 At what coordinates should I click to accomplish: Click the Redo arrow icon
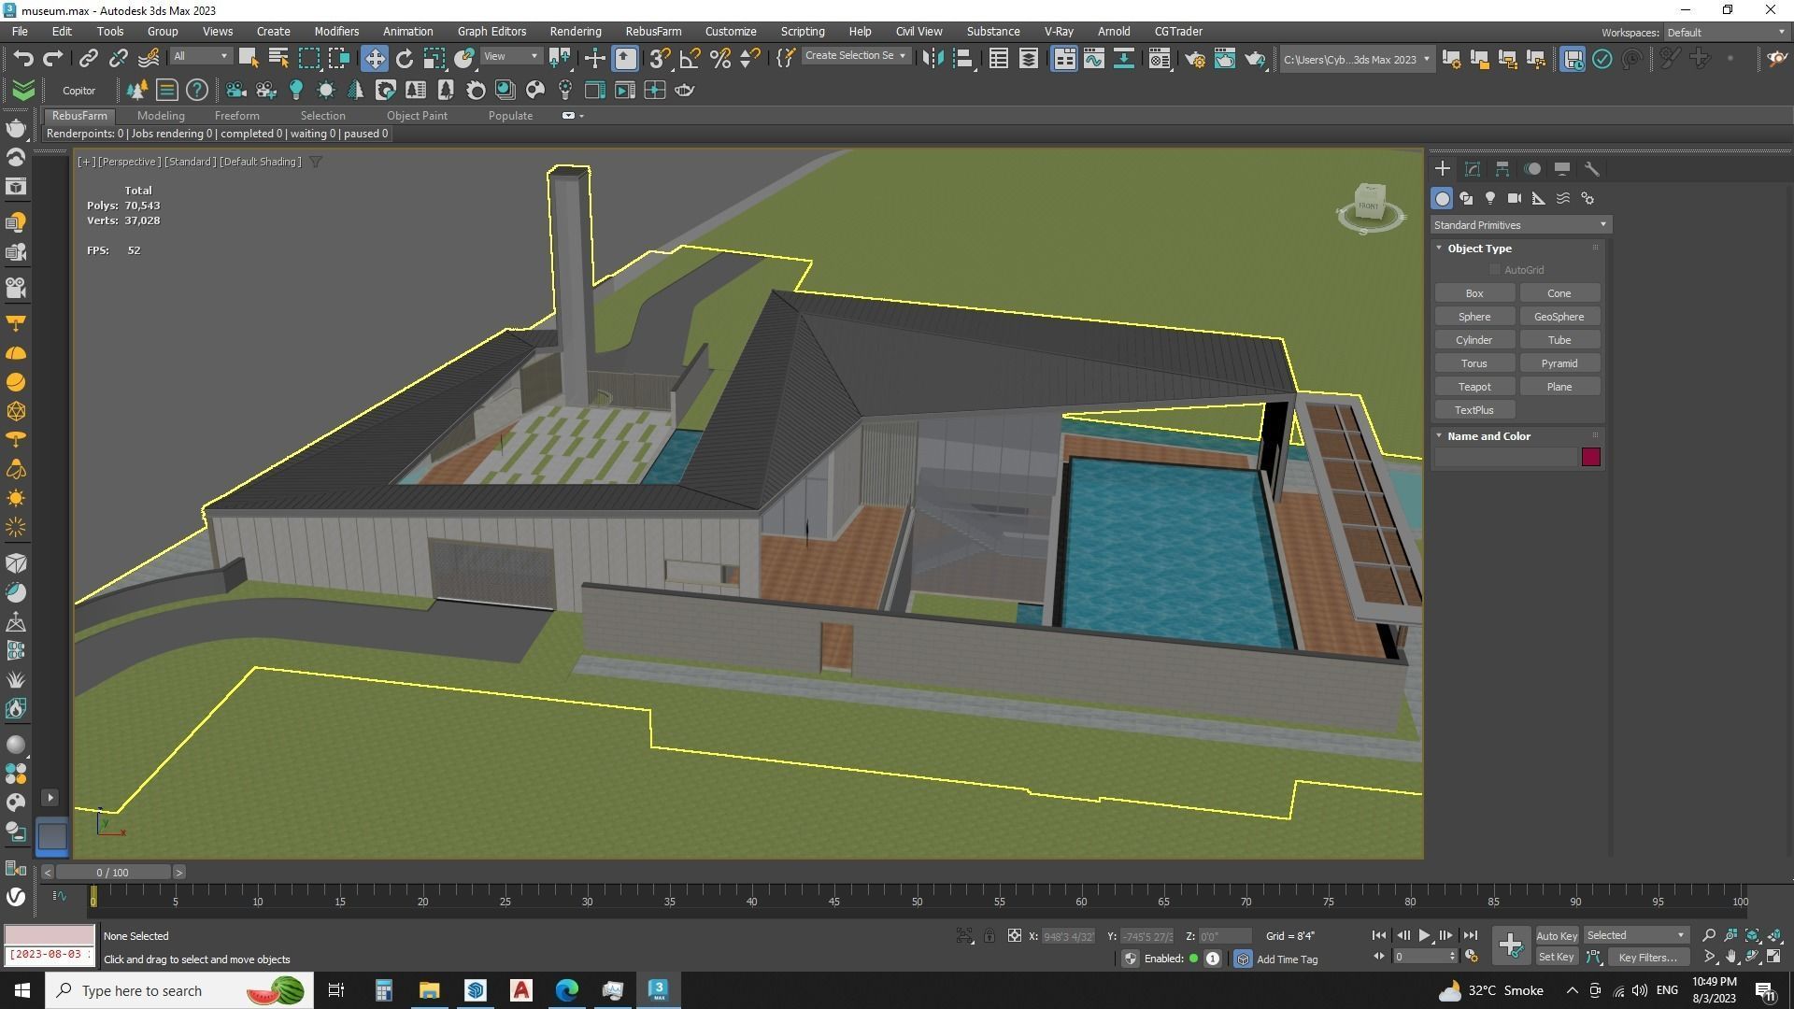[53, 58]
